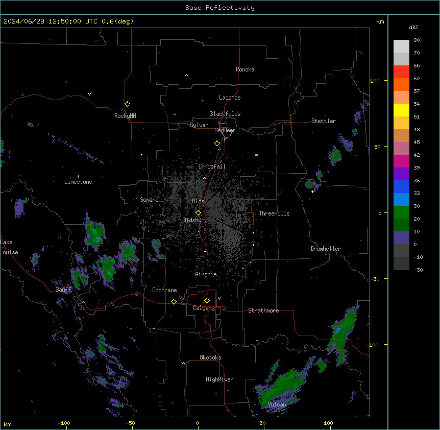Viewport: 440px width, 430px height.
Task: Click the Base_Reflectivity title
Action: [x=220, y=8]
